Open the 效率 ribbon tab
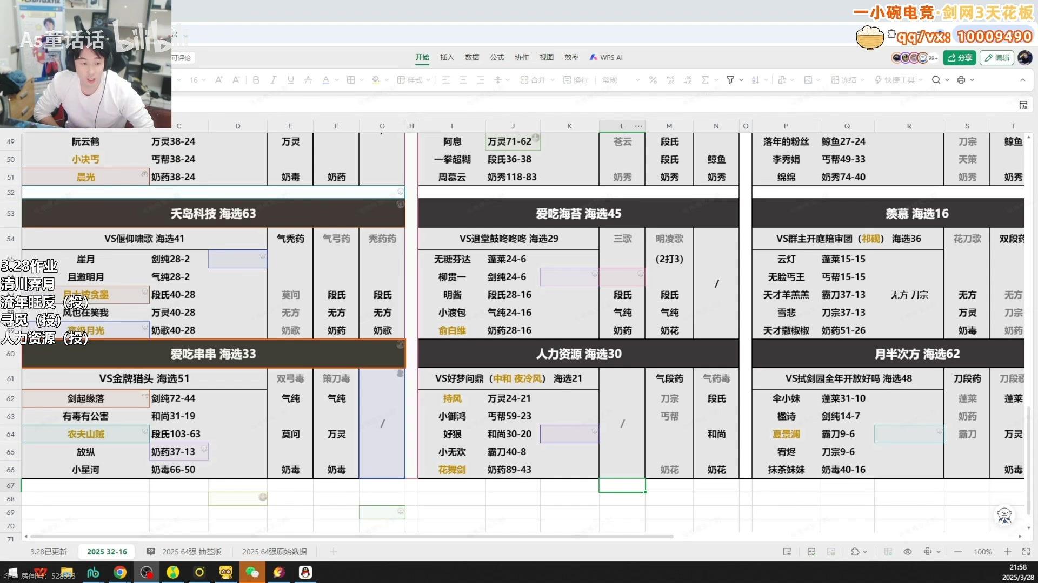Image resolution: width=1038 pixels, height=583 pixels. tap(571, 57)
